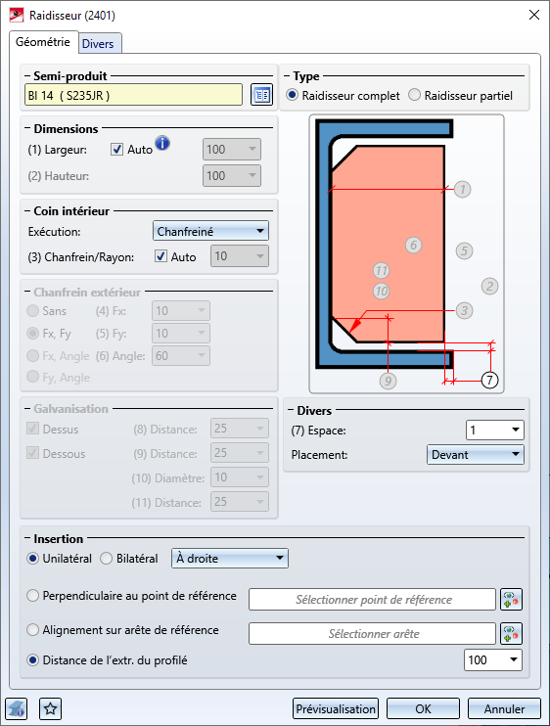Click diagram marker 5 in preview

coord(464,250)
